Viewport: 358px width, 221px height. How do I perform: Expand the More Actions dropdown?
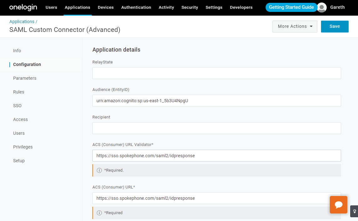point(295,27)
